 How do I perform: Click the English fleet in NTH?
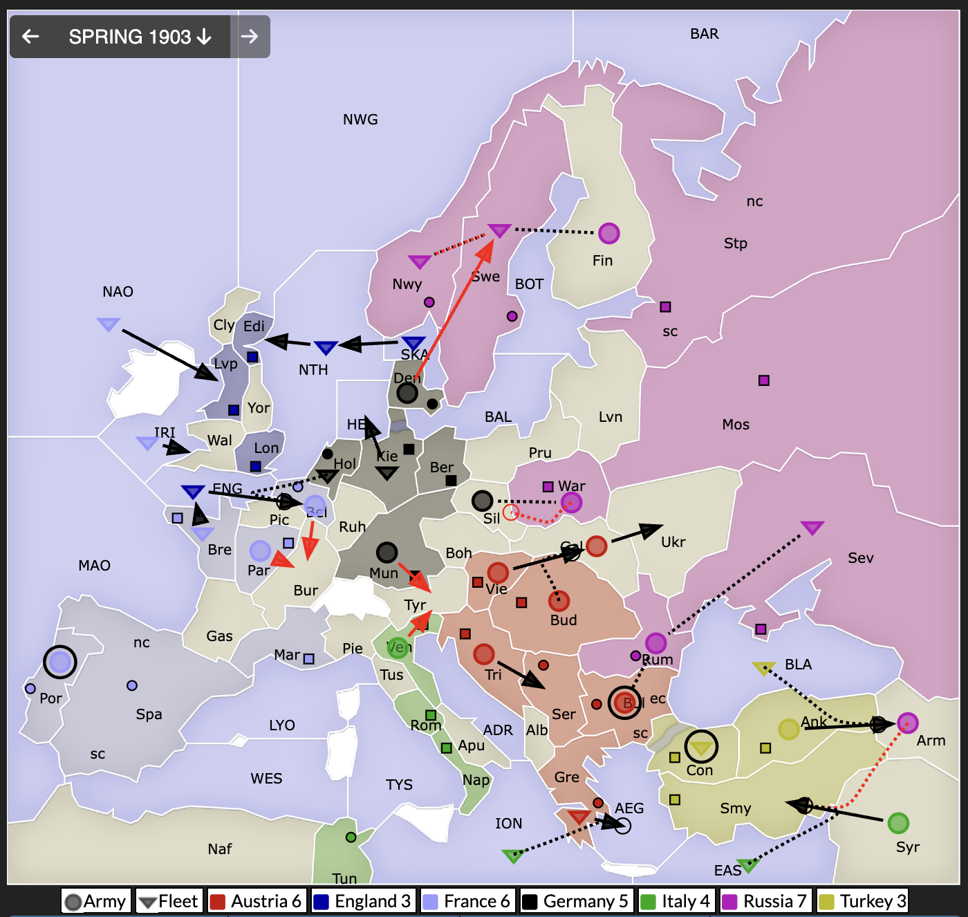(x=326, y=347)
